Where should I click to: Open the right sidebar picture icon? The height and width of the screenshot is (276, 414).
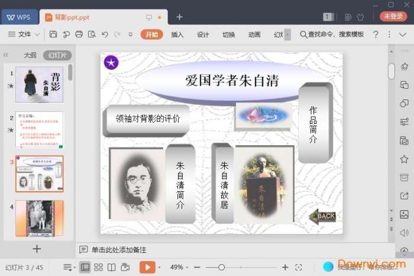pos(404,214)
